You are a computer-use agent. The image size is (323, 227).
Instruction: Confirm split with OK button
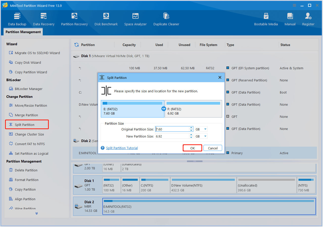point(193,148)
